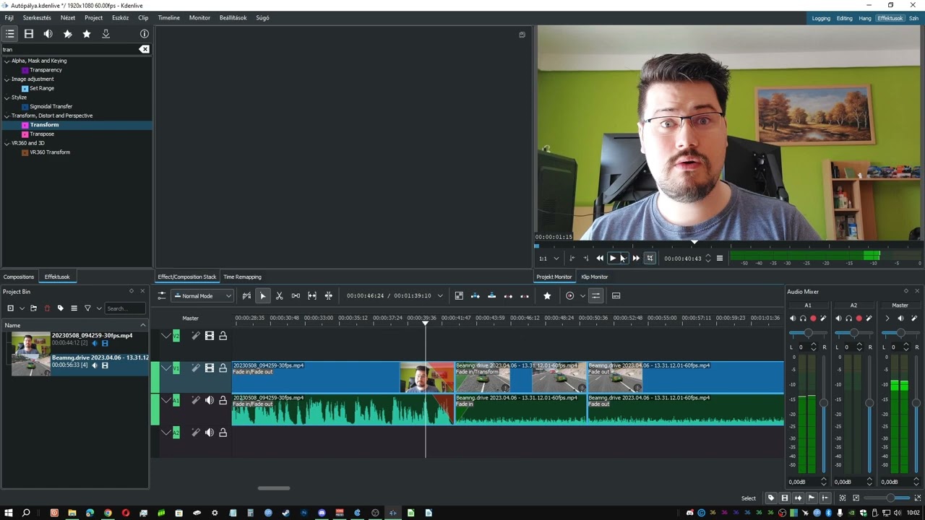925x520 pixels.
Task: Collapse the VR360 and 3D category
Action: coord(7,144)
